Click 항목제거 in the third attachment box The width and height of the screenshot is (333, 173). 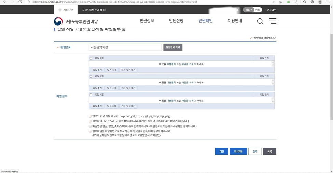pyautogui.click(x=111, y=106)
